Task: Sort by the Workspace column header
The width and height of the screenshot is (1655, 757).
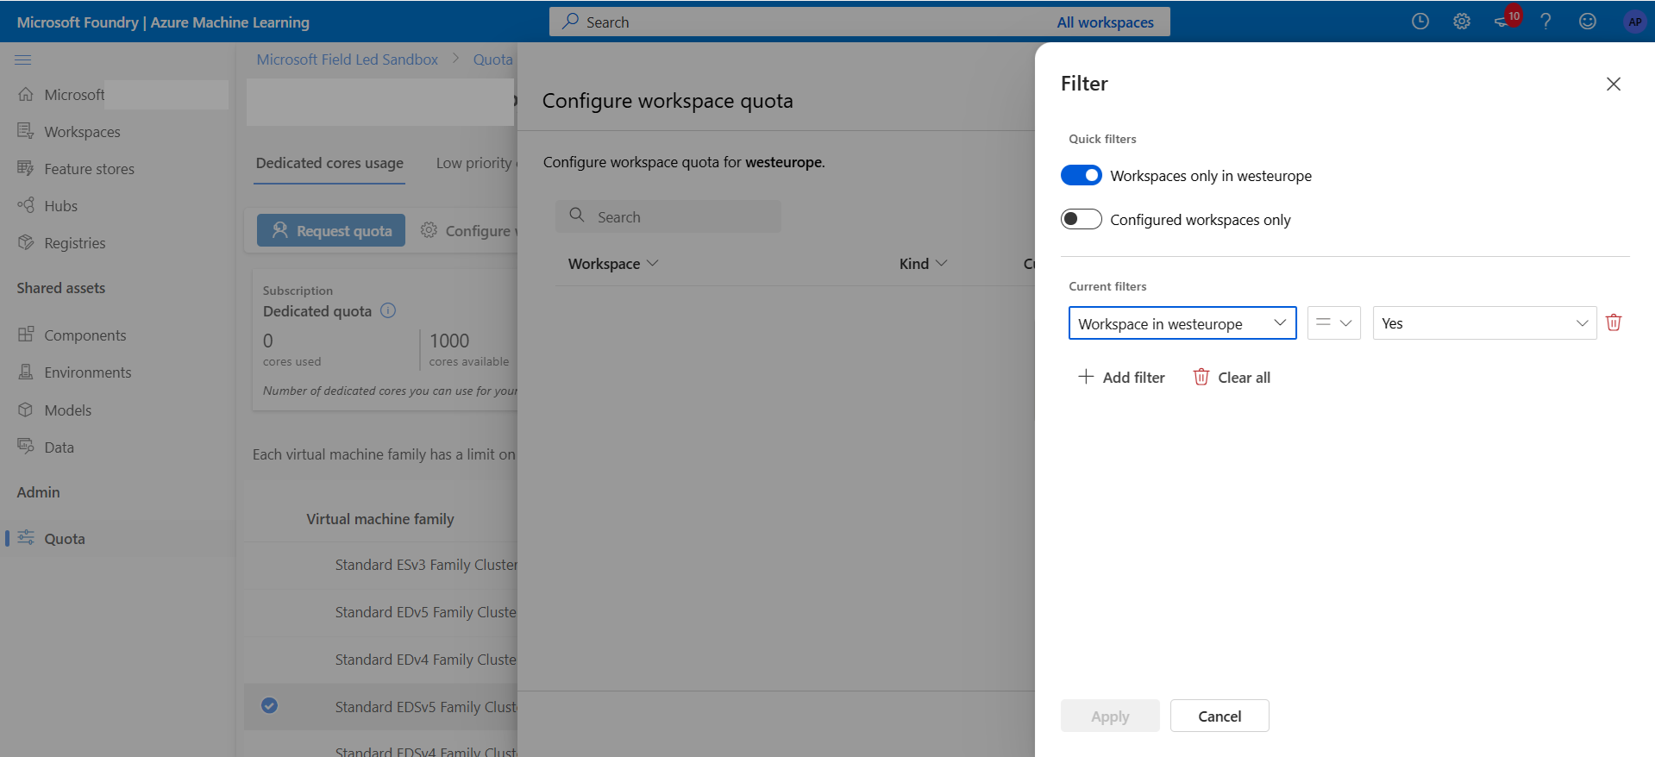Action: click(x=612, y=264)
